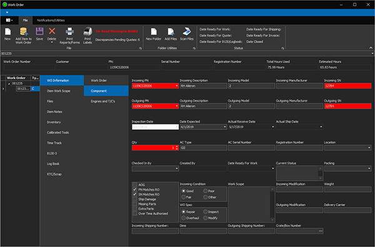Click the red Delete icon
Image resolution: width=375 pixels, height=247 pixels.
point(52,31)
